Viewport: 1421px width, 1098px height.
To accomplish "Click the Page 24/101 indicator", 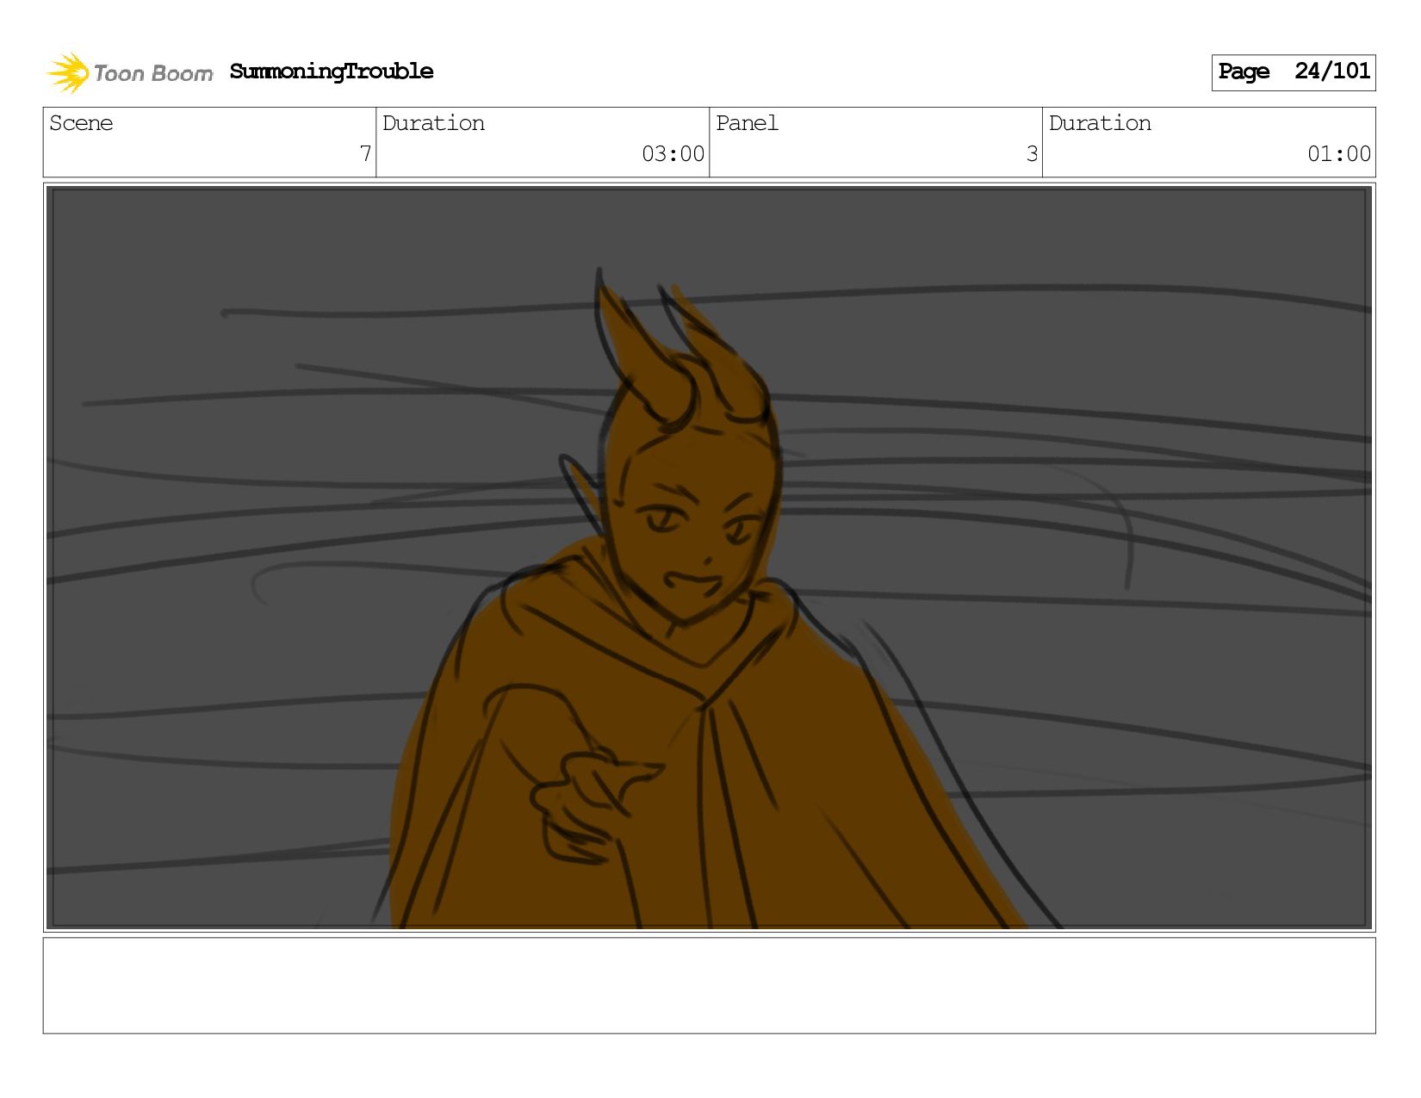I will [1293, 72].
